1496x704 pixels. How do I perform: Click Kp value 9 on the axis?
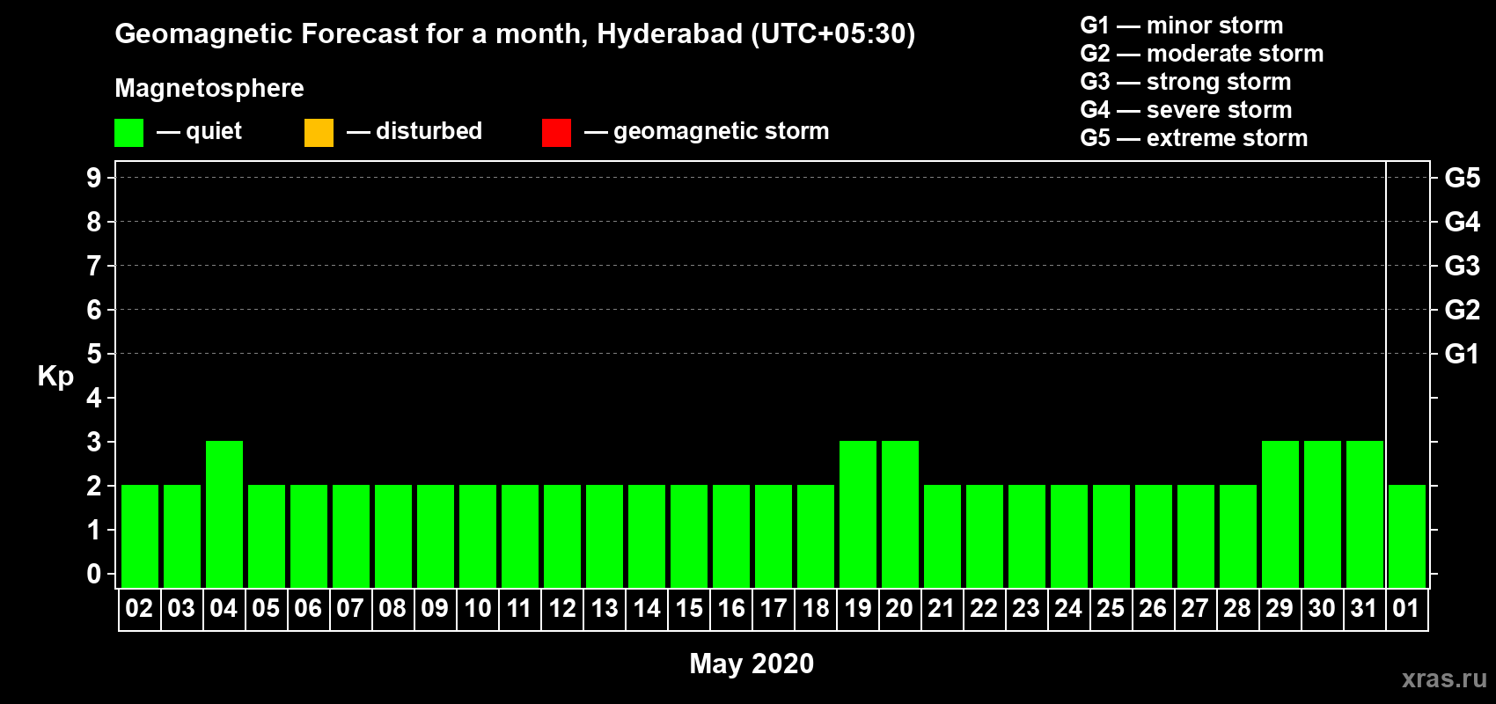94,178
